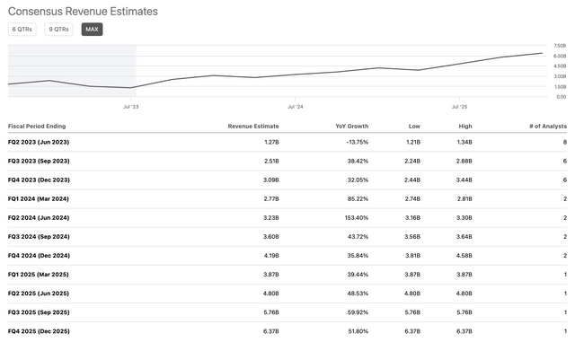Click the 3.16B low estimate value

coord(413,218)
